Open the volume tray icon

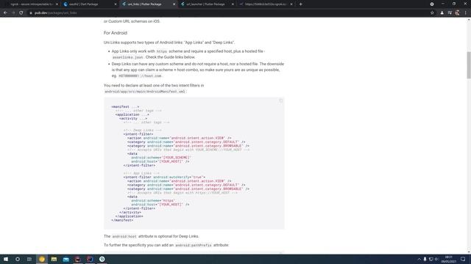pyautogui.click(x=436, y=259)
